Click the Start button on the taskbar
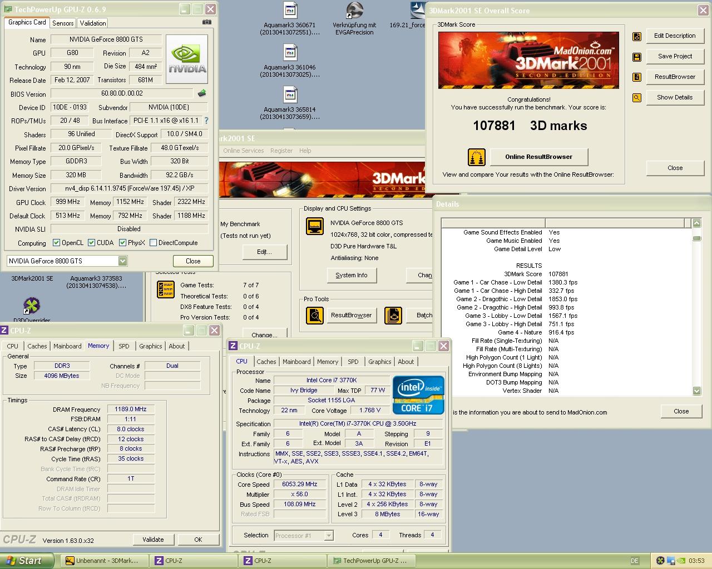The image size is (712, 569). 27,561
